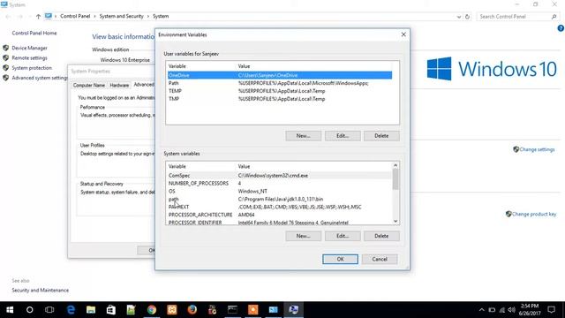Select the OneDrive user variable row

tap(280, 75)
